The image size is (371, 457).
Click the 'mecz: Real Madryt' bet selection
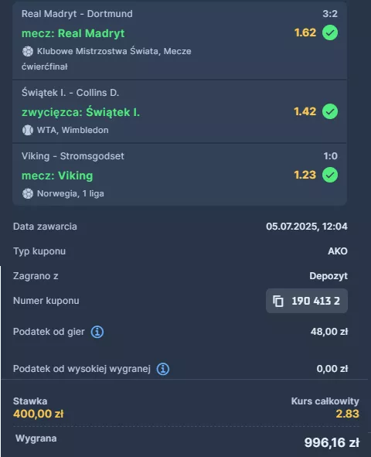(73, 33)
